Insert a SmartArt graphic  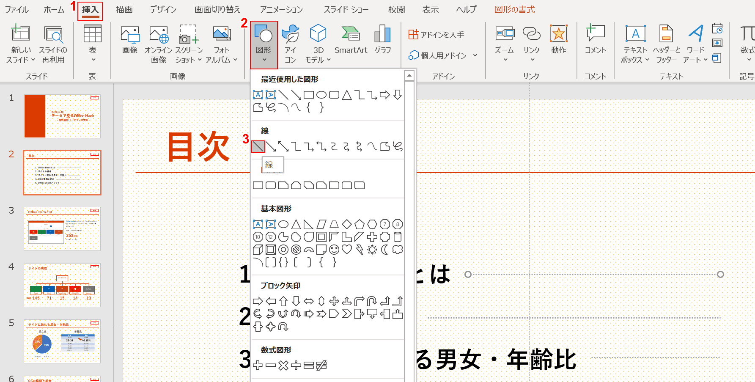[x=351, y=40]
